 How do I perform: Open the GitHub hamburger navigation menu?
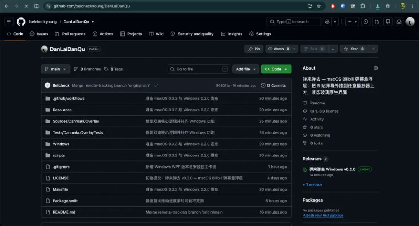[9, 22]
